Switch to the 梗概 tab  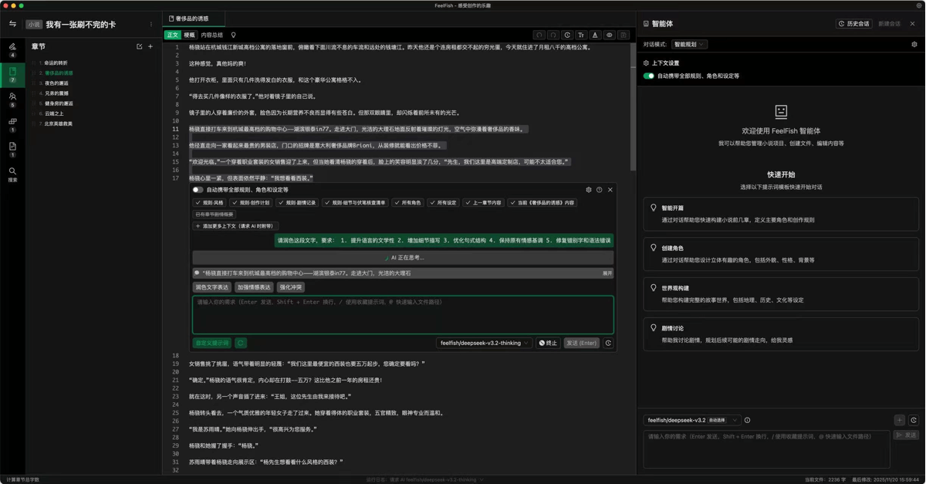(189, 35)
